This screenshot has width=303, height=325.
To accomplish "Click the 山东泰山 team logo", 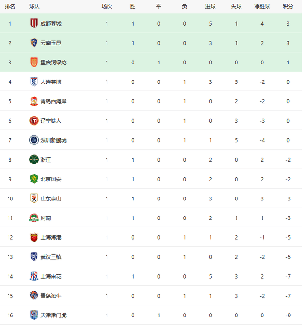I will (x=34, y=199).
